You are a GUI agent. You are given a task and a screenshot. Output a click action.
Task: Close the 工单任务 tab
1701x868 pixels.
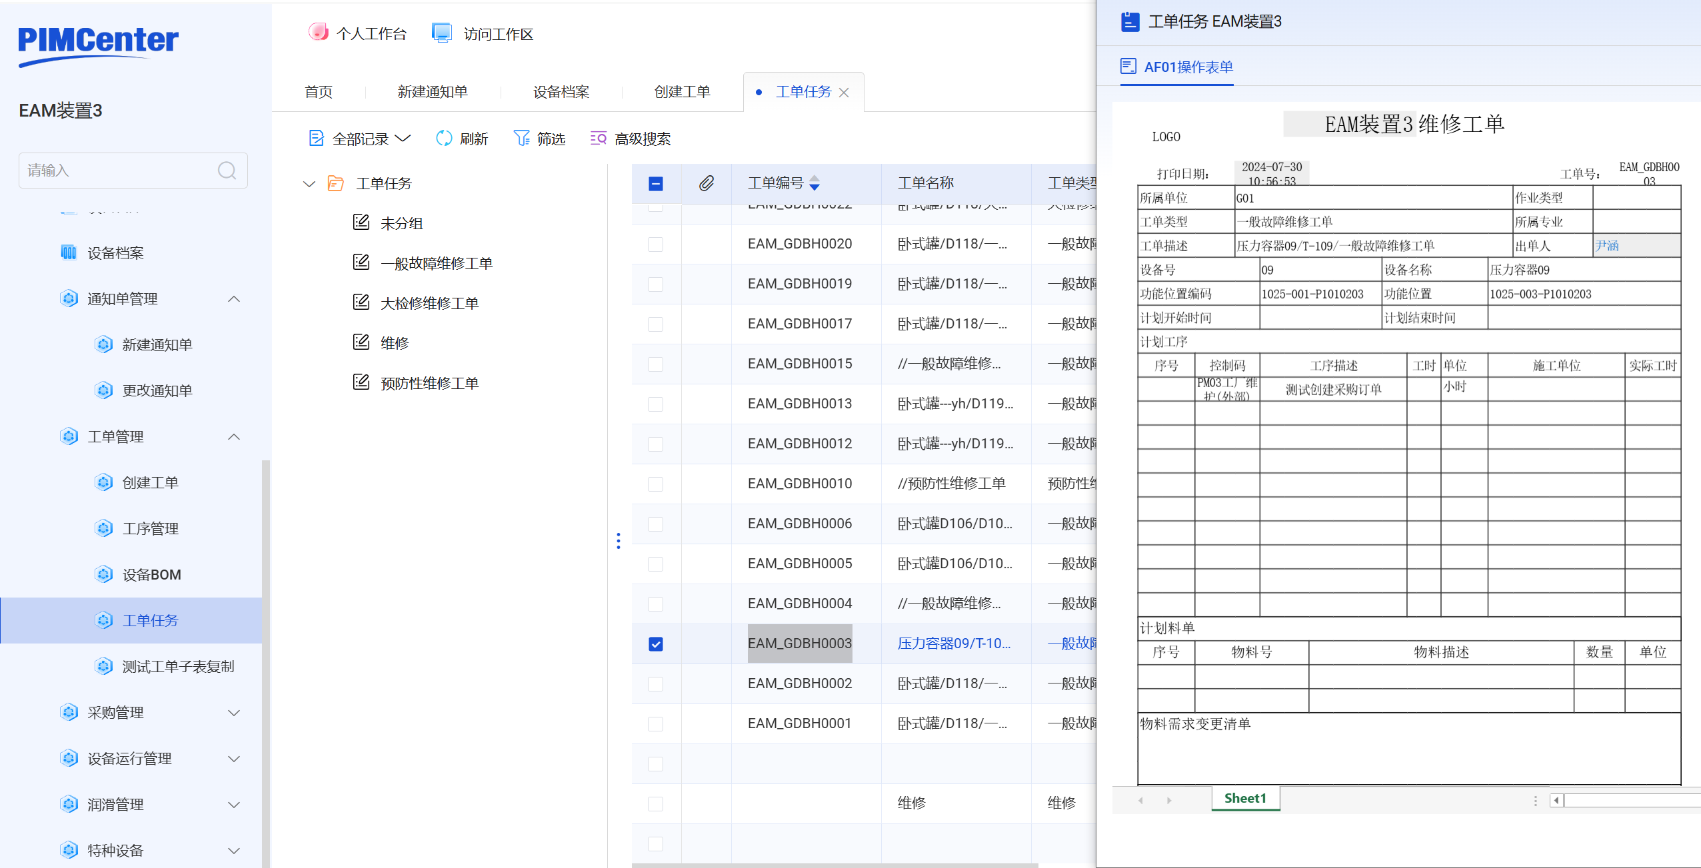[x=844, y=93]
